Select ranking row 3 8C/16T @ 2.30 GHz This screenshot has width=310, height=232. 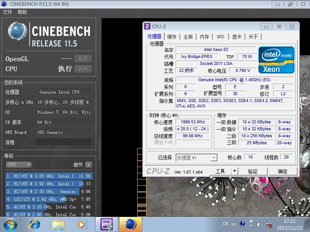[49, 191]
